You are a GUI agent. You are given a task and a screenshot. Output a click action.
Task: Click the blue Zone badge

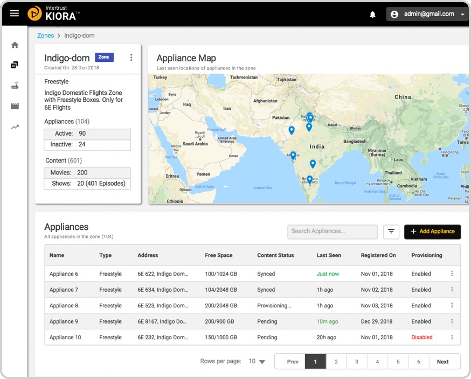104,57
